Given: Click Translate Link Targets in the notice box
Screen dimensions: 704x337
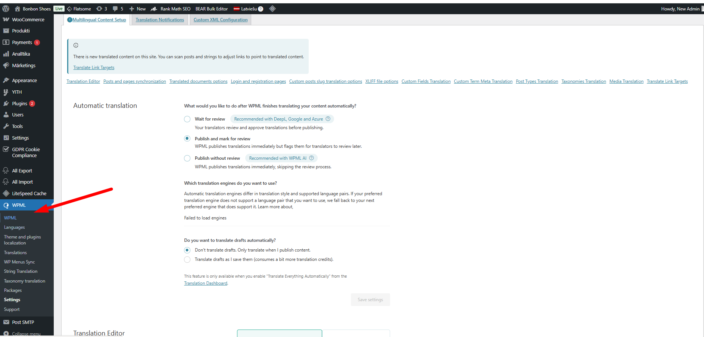Looking at the screenshot, I should coord(94,68).
